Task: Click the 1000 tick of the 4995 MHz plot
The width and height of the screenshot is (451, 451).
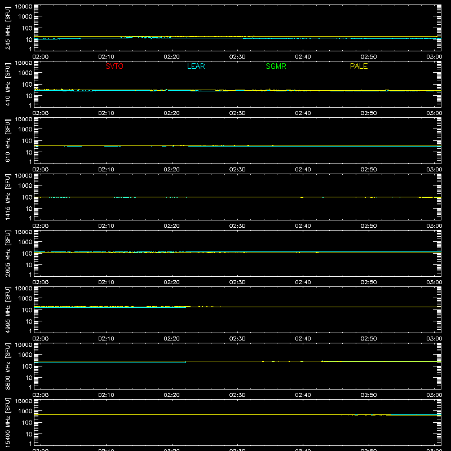Action: coord(25,299)
